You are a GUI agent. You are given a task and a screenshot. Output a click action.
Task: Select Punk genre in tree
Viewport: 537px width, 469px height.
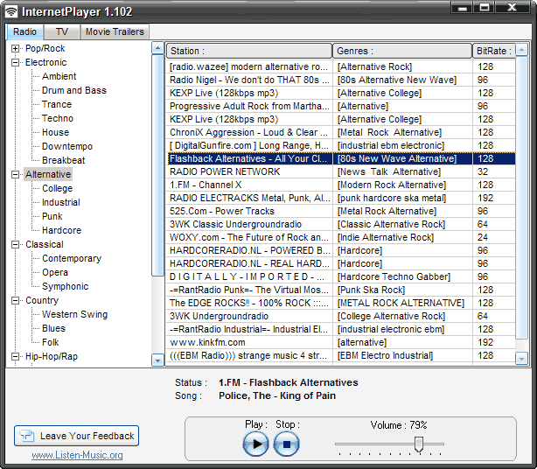pyautogui.click(x=52, y=217)
